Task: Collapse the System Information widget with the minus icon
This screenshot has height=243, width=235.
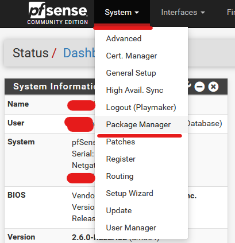Action: click(199, 87)
